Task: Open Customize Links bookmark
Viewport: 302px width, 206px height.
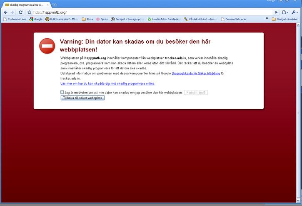Action: click(15, 19)
